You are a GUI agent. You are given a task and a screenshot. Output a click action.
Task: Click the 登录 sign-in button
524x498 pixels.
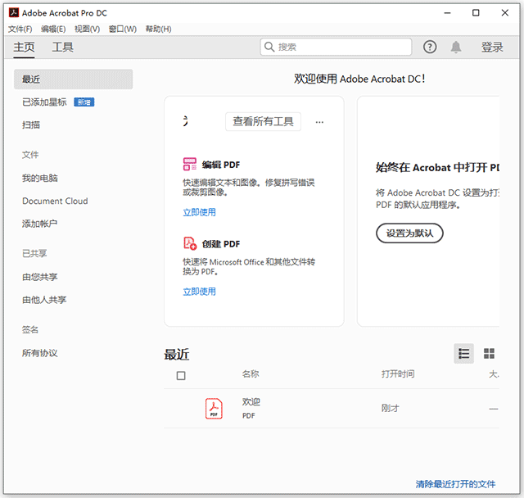point(492,48)
